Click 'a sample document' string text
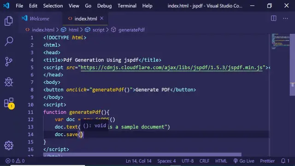 pos(140,127)
